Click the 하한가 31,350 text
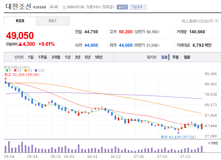Screen dimensions: 221x160 coord(146,45)
